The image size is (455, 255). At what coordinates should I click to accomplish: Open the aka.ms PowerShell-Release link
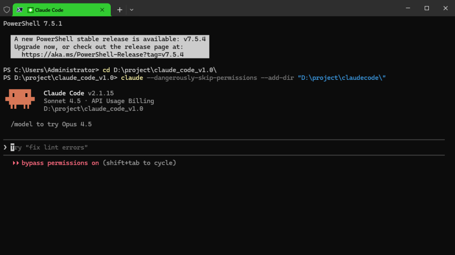pyautogui.click(x=102, y=55)
